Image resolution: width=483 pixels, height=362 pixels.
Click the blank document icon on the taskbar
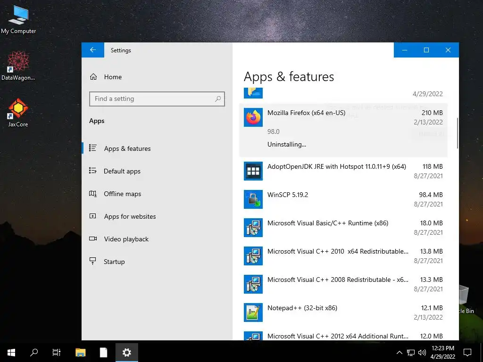103,353
